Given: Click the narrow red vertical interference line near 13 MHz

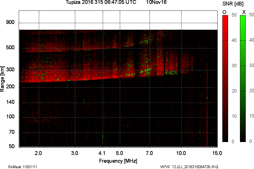Looking at the screenshot, I should pos(207,104).
